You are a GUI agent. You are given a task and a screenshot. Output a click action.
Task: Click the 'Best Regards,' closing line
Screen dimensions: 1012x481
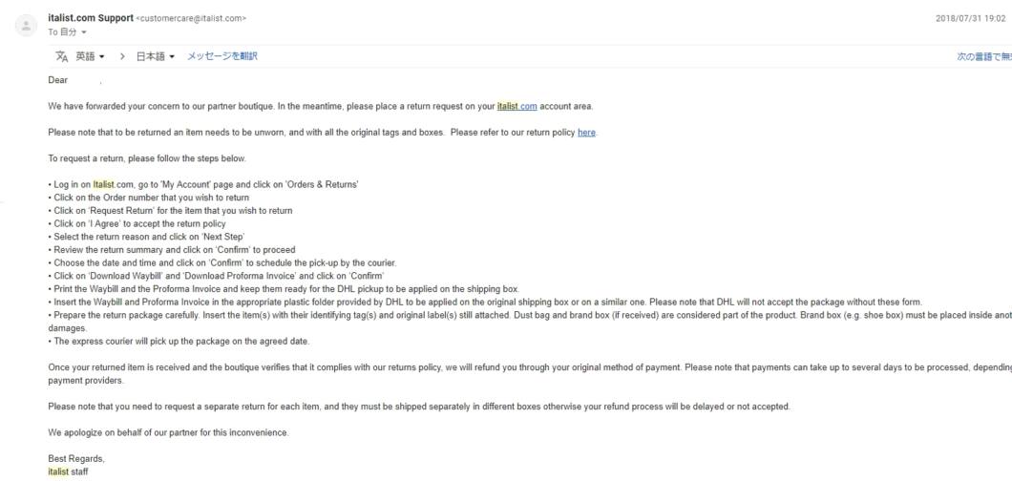pos(76,459)
